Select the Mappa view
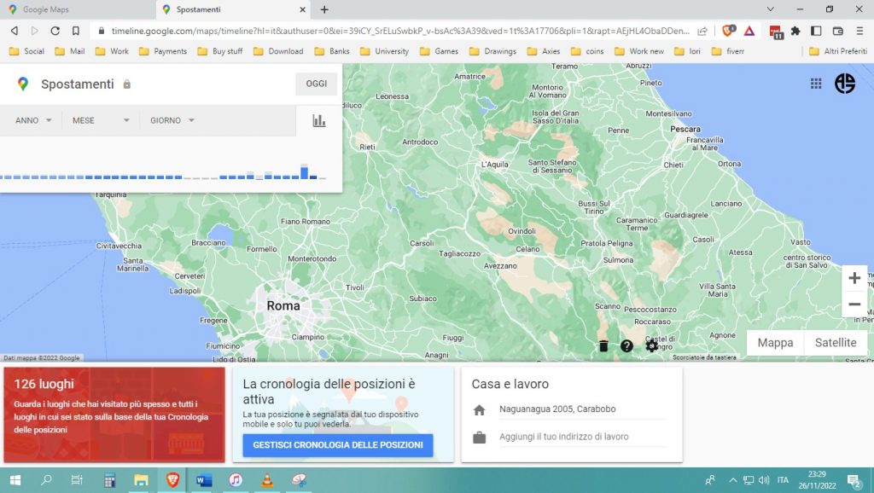874x493 pixels. [775, 342]
